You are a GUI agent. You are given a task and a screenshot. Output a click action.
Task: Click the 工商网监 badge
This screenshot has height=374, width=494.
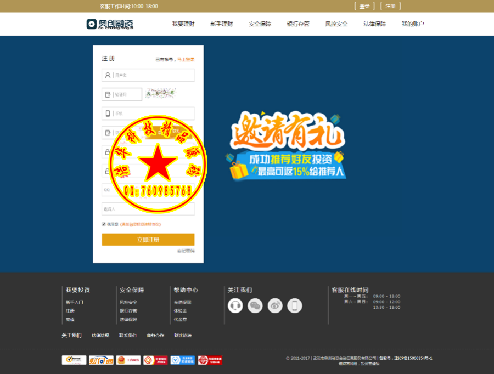point(128,360)
